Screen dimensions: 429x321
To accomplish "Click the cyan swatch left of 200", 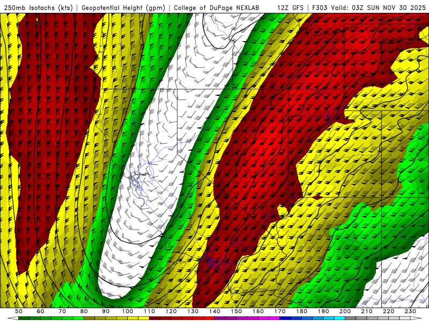I will [339, 318].
